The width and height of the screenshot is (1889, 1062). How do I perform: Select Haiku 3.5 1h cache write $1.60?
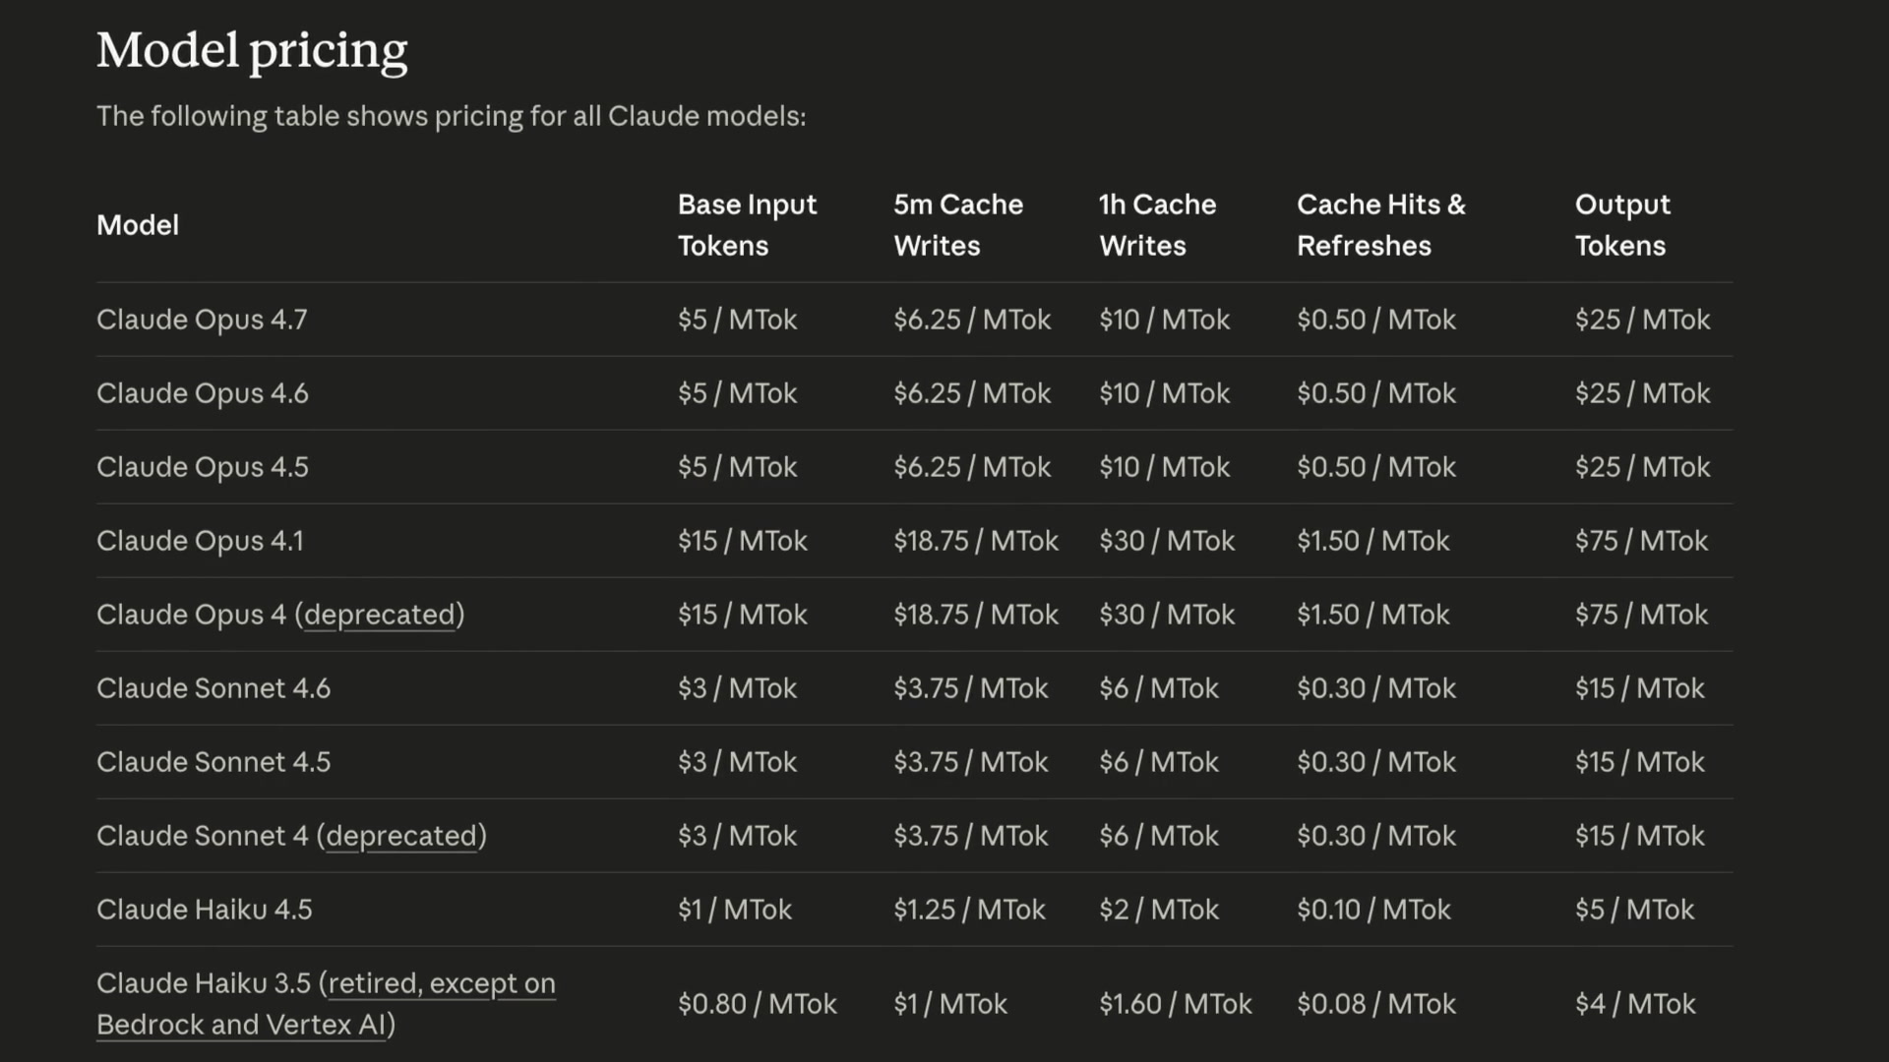click(1176, 1004)
